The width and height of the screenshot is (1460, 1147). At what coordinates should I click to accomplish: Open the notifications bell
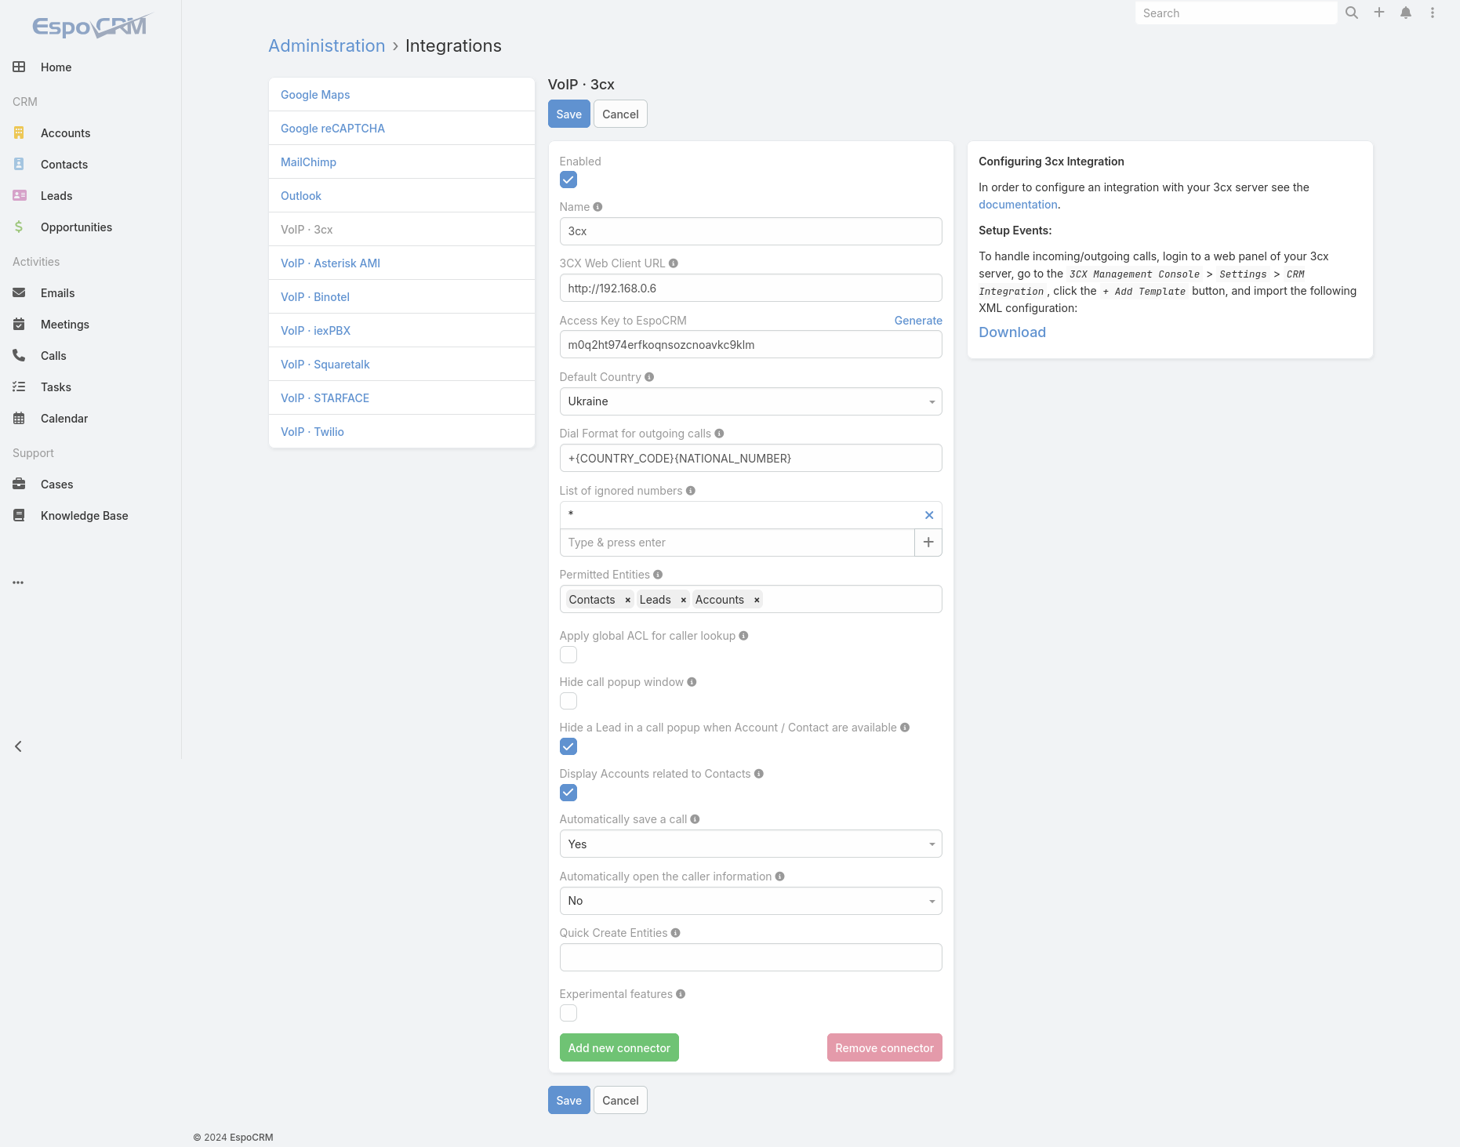pos(1406,13)
